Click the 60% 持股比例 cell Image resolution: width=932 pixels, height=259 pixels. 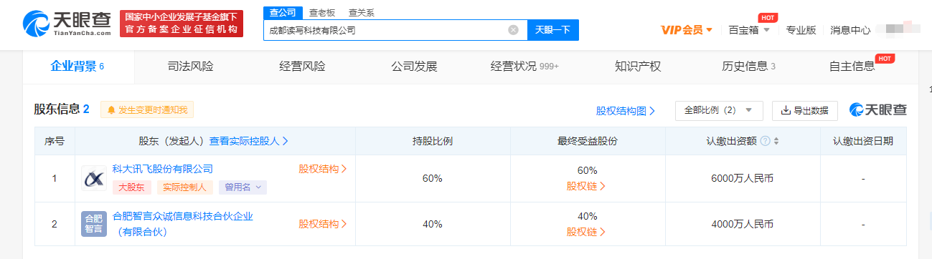click(433, 178)
